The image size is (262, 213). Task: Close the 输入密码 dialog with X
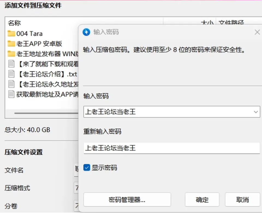[x=257, y=32]
